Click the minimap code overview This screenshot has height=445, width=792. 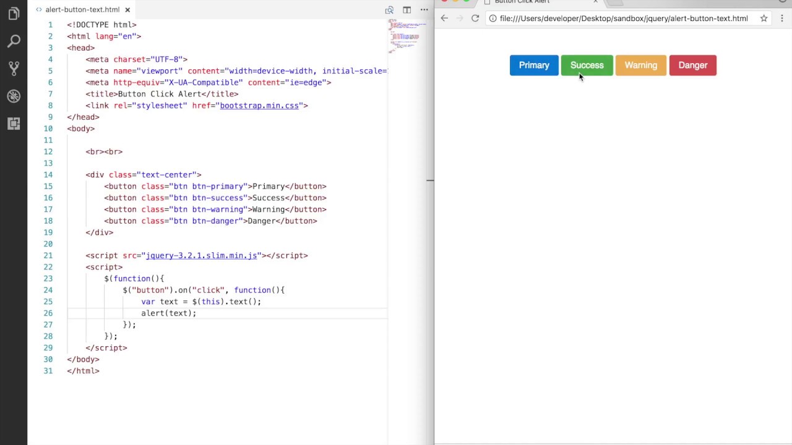[407, 35]
